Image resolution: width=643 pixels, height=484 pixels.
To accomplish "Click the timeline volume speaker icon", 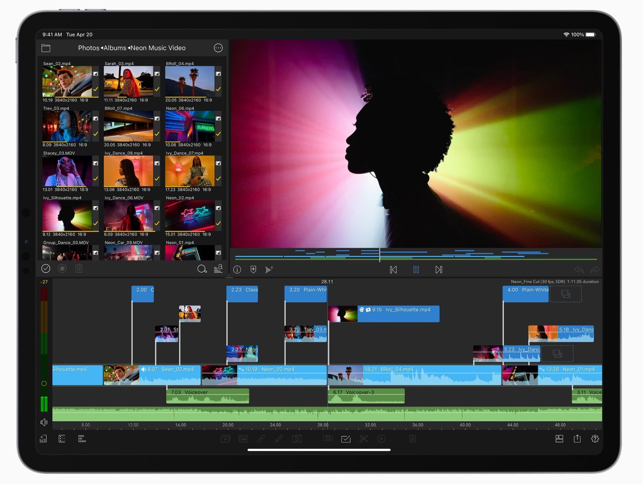I will coord(44,422).
